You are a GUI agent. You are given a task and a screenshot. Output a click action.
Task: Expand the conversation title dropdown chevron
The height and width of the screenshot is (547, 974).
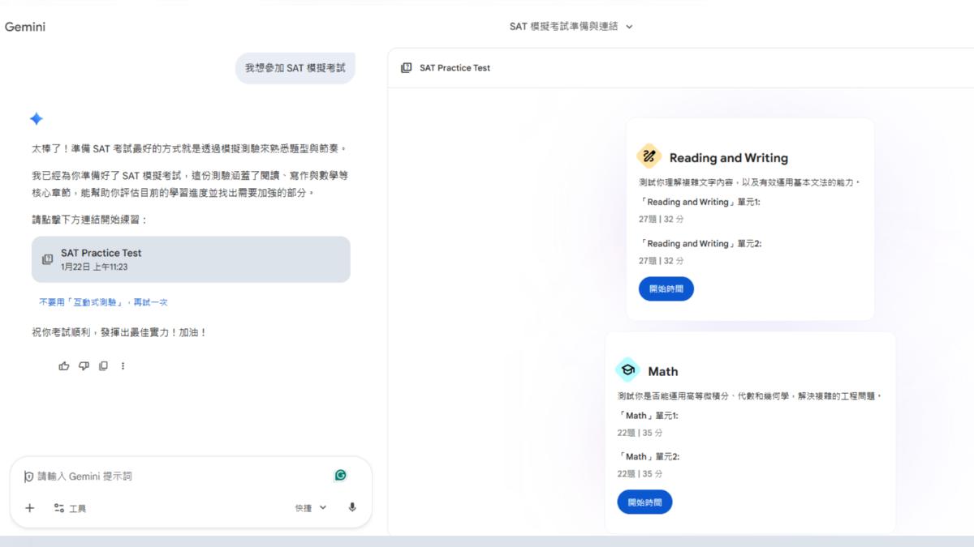click(629, 27)
